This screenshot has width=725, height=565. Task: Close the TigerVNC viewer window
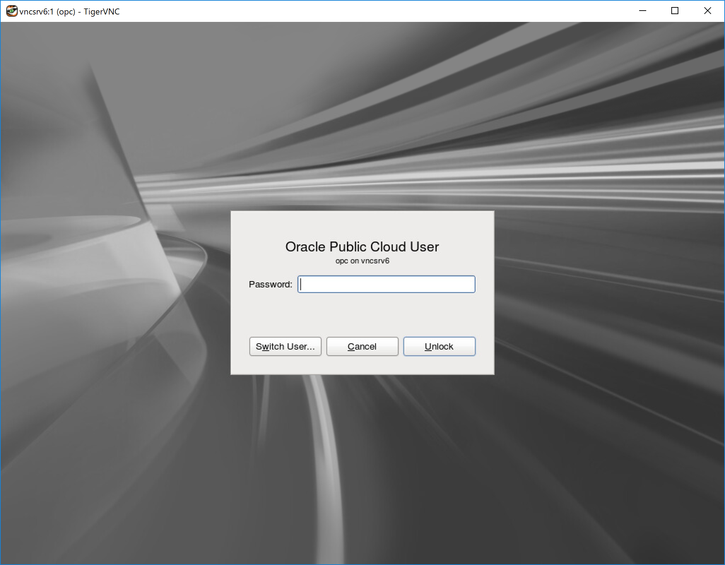pos(707,11)
